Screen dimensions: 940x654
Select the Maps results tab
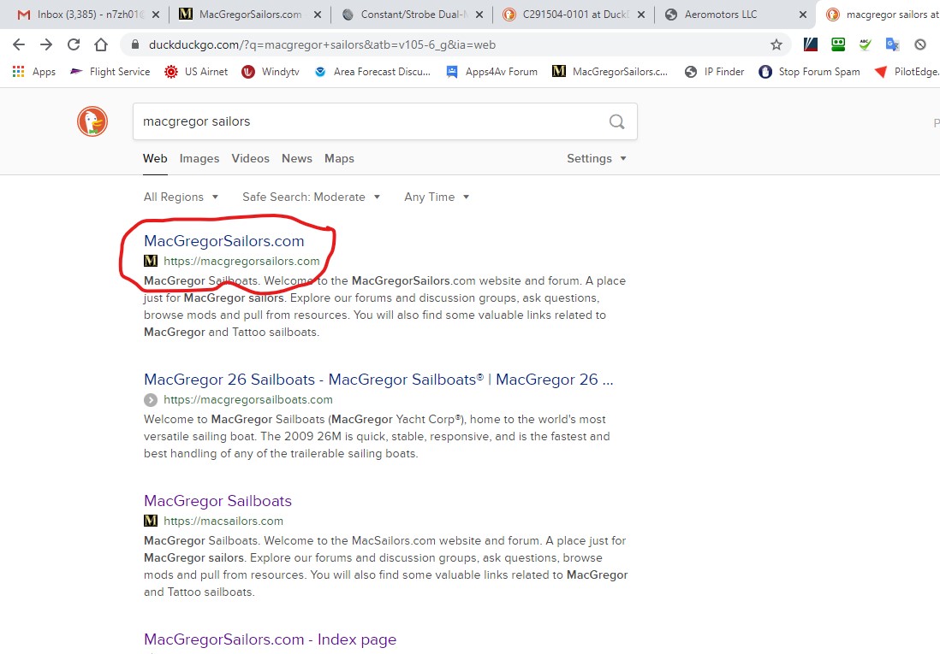(339, 159)
